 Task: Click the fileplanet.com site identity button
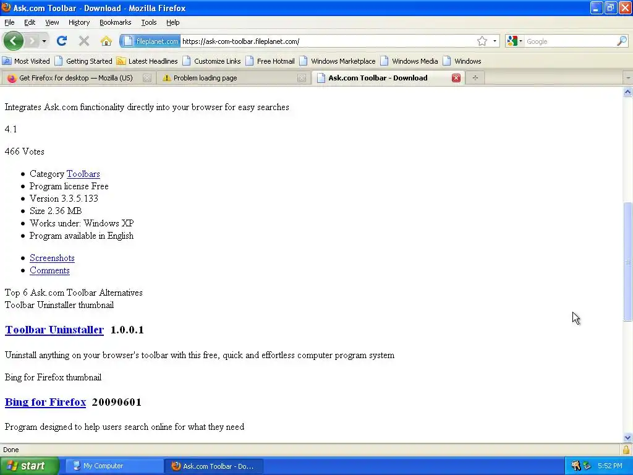pos(150,41)
